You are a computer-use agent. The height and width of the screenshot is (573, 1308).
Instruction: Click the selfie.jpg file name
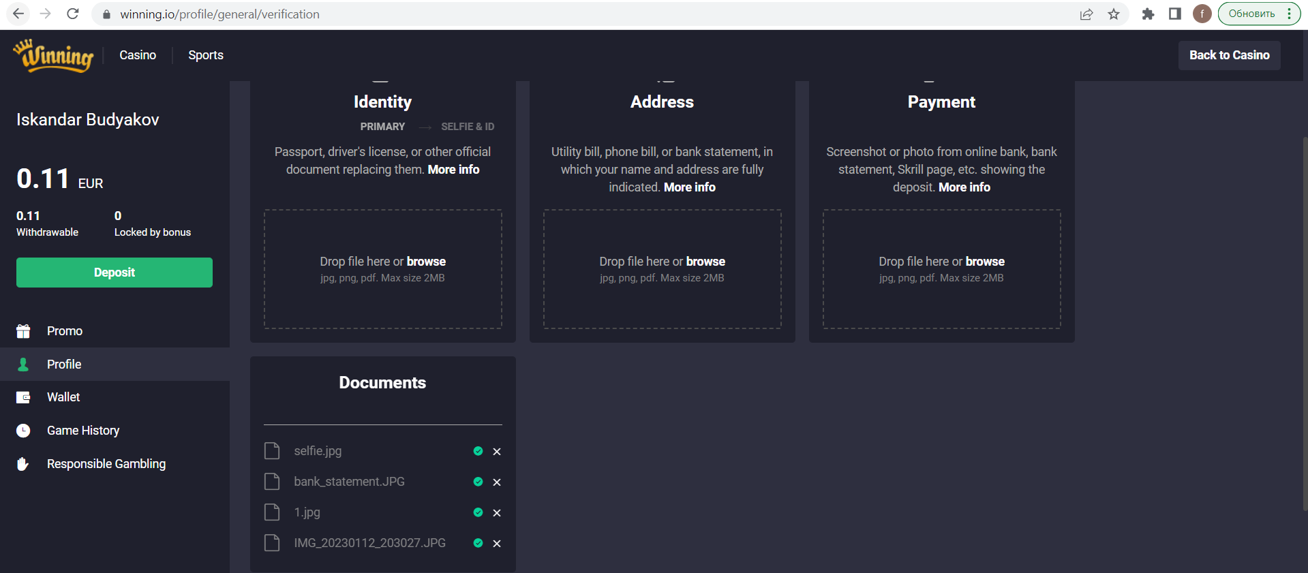click(x=318, y=451)
